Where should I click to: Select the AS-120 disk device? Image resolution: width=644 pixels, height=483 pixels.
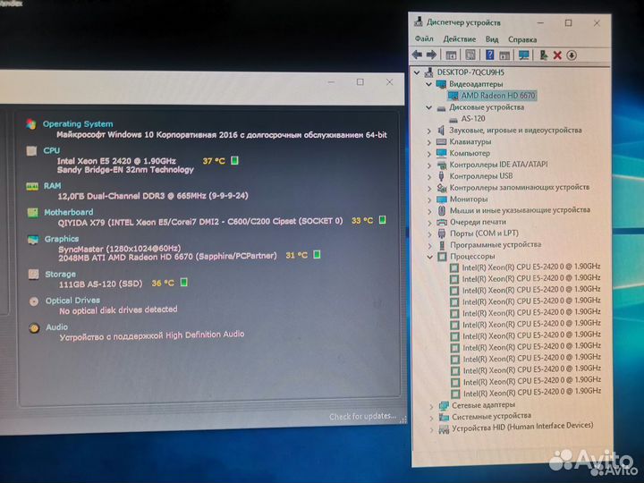[x=473, y=119]
